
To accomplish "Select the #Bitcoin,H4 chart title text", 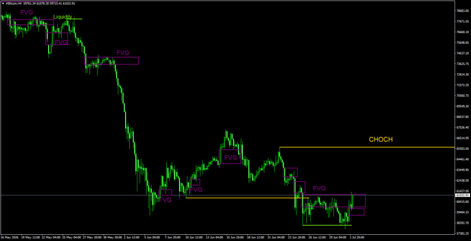I will [x=14, y=3].
